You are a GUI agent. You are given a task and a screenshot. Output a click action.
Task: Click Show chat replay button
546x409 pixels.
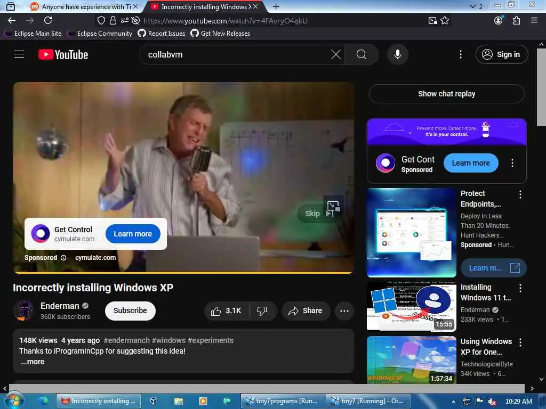(x=446, y=94)
